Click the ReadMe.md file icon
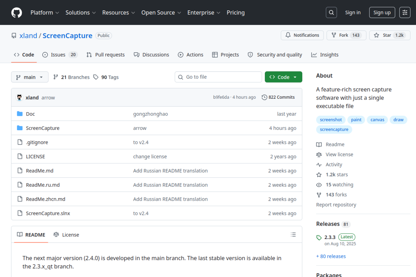The height and width of the screenshot is (277, 416). [20, 170]
